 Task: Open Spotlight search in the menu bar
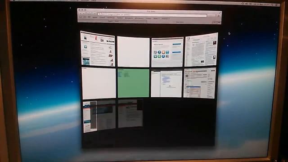pyautogui.click(x=272, y=4)
